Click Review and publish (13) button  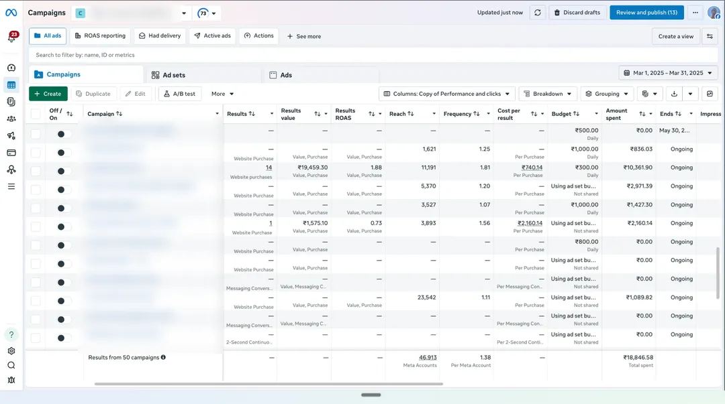[646, 13]
